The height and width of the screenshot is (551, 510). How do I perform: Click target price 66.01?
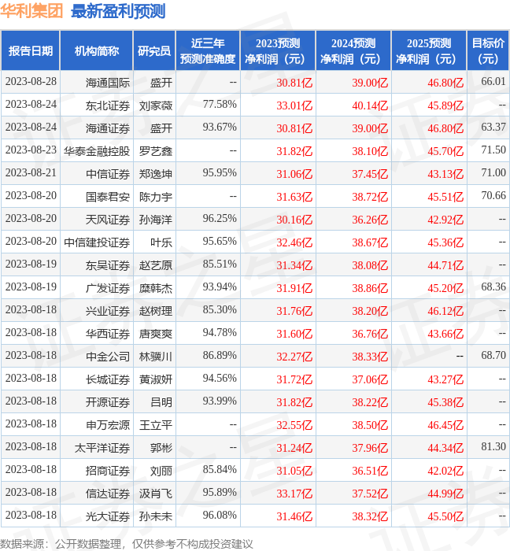[493, 82]
